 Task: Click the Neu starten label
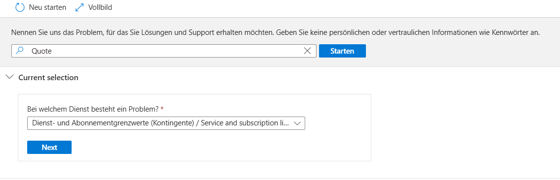pos(47,7)
